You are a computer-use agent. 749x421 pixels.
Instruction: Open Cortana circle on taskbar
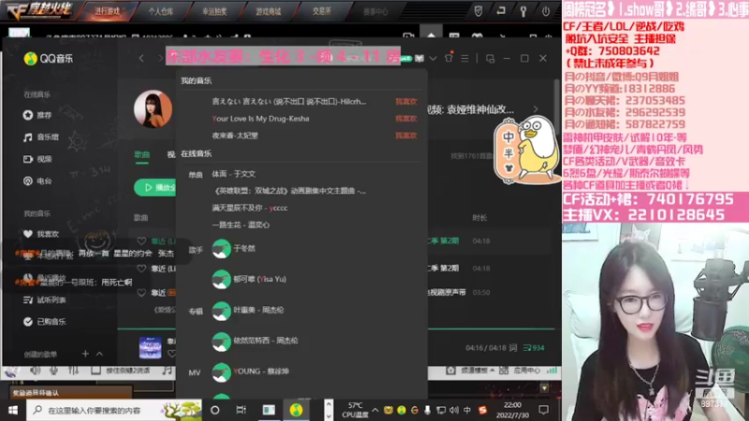click(215, 410)
